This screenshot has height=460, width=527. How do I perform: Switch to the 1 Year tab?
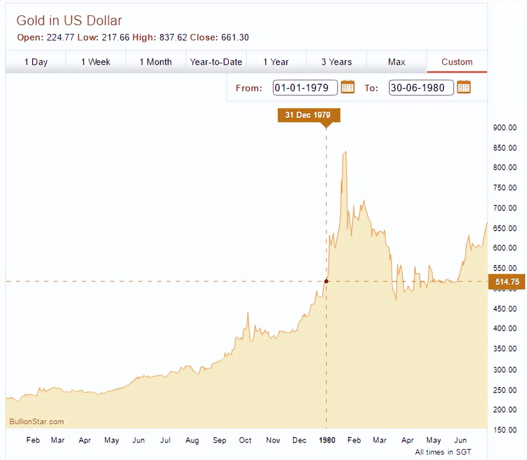click(276, 62)
